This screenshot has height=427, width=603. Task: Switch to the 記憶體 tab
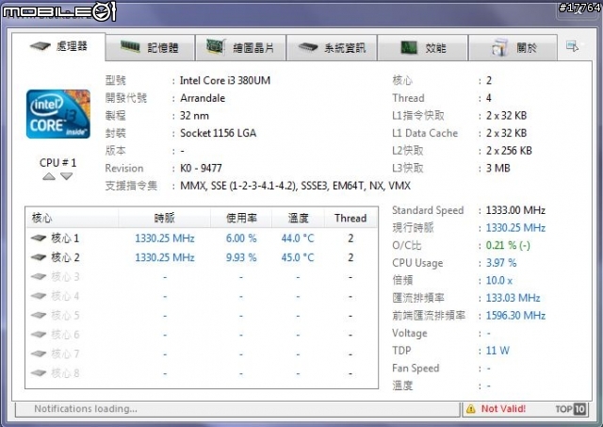(x=150, y=48)
